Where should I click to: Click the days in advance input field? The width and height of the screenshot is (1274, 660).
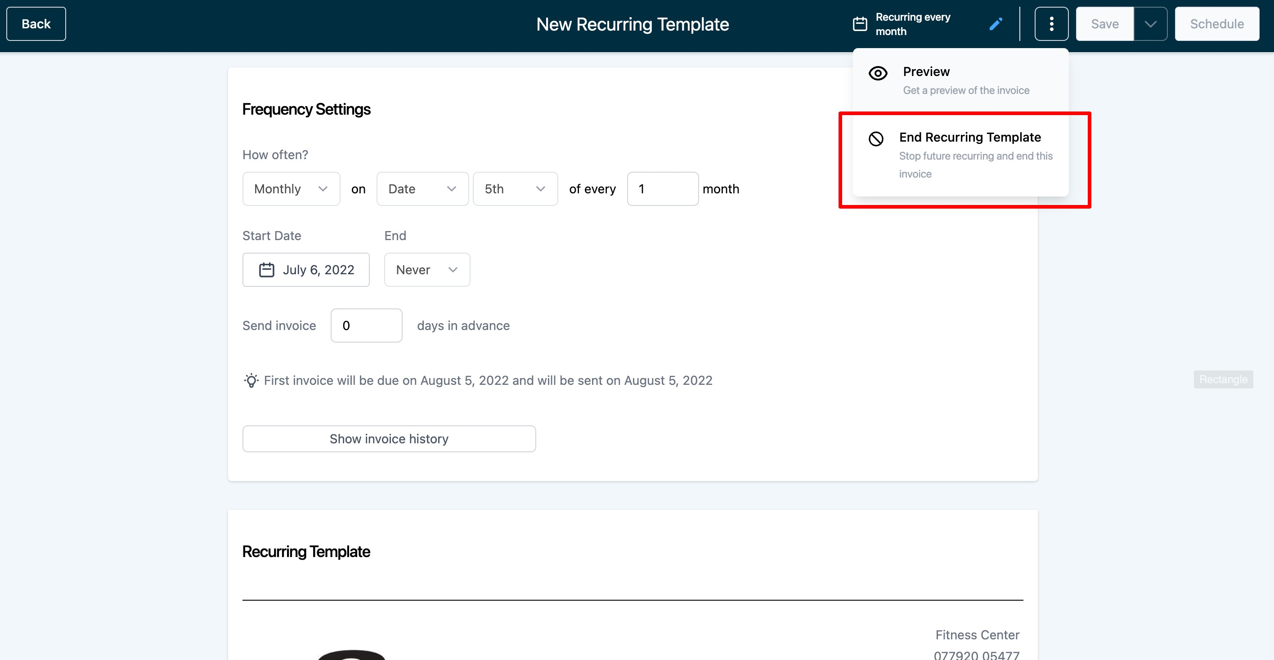click(x=366, y=326)
